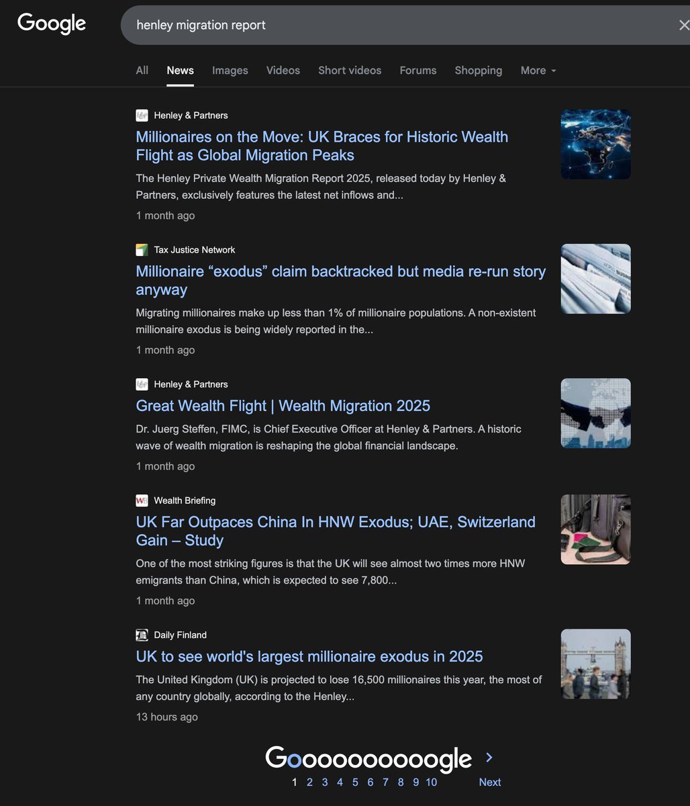Open the Shopping tab

tap(479, 71)
